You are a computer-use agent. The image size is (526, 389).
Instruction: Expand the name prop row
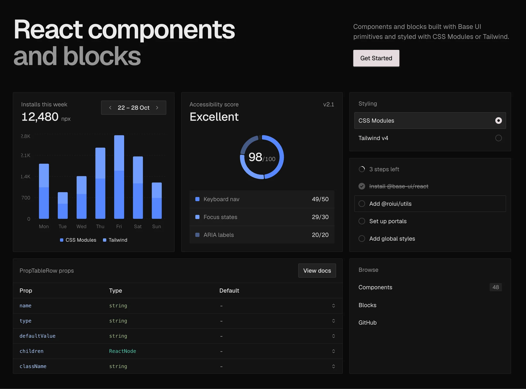[333, 306]
